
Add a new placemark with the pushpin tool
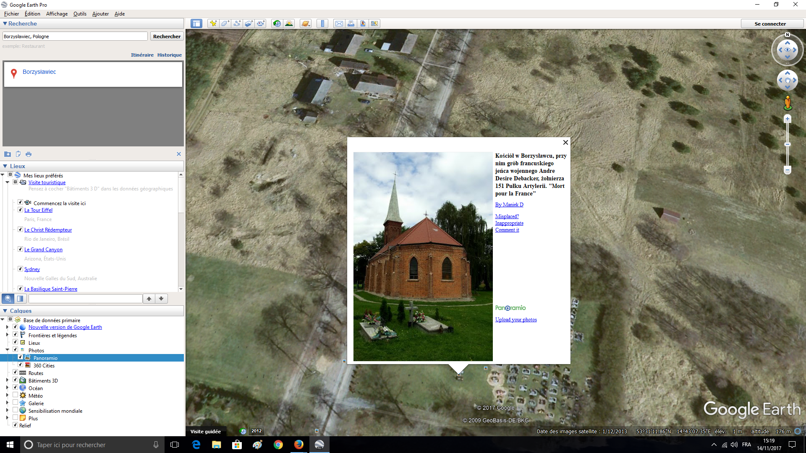click(213, 23)
